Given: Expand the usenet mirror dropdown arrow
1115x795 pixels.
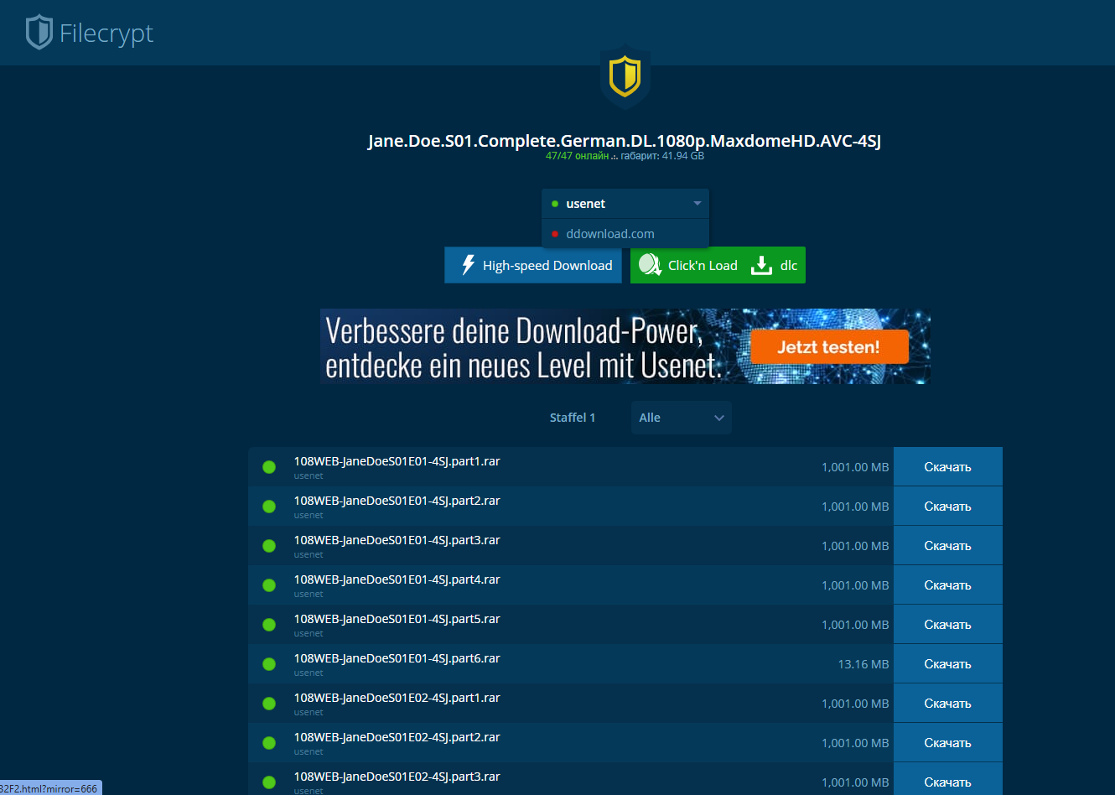Looking at the screenshot, I should 697,204.
